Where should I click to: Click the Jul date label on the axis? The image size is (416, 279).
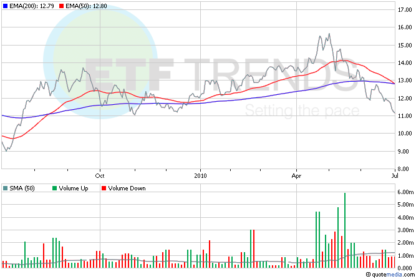pos(395,176)
